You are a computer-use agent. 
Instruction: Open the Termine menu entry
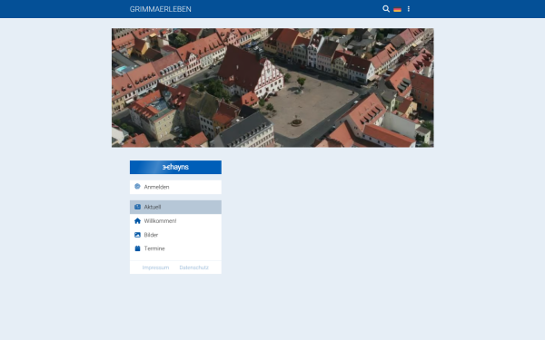[175, 248]
